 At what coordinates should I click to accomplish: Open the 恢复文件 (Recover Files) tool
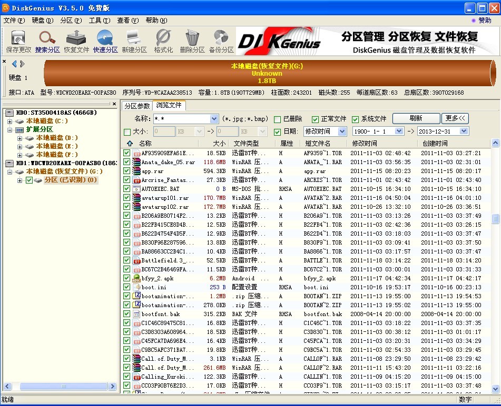pos(76,42)
